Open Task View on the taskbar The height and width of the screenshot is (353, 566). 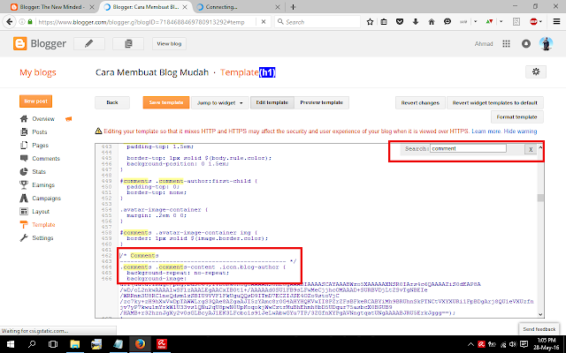(x=53, y=344)
